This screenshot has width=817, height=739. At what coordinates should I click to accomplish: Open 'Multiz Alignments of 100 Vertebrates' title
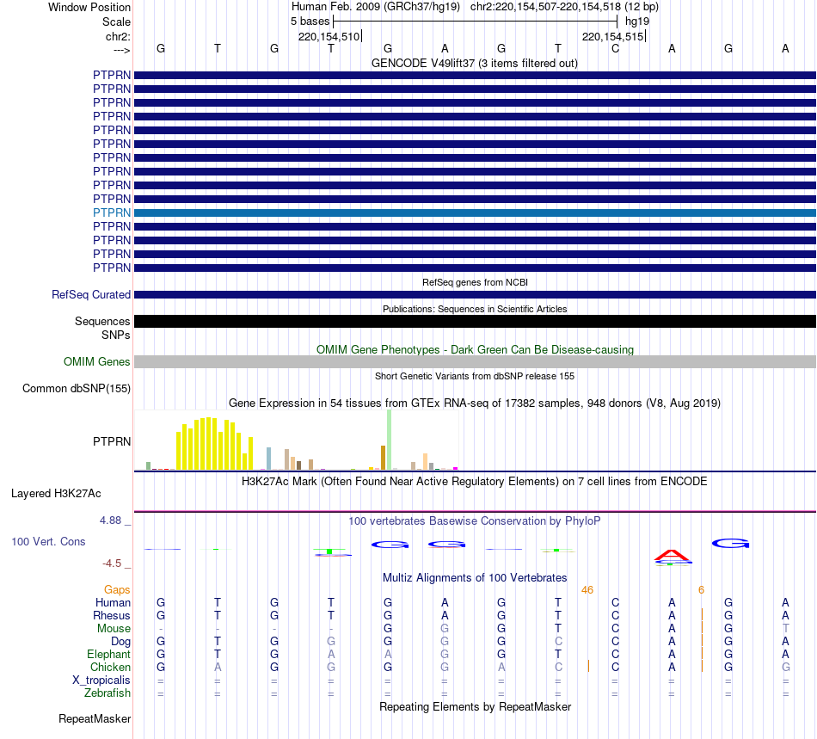475,578
